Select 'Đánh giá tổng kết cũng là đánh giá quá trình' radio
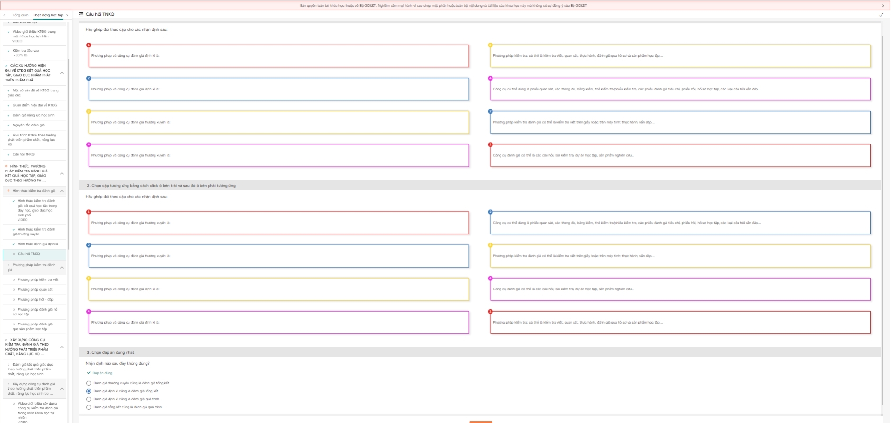Screen dimensions: 893x423 (89, 407)
